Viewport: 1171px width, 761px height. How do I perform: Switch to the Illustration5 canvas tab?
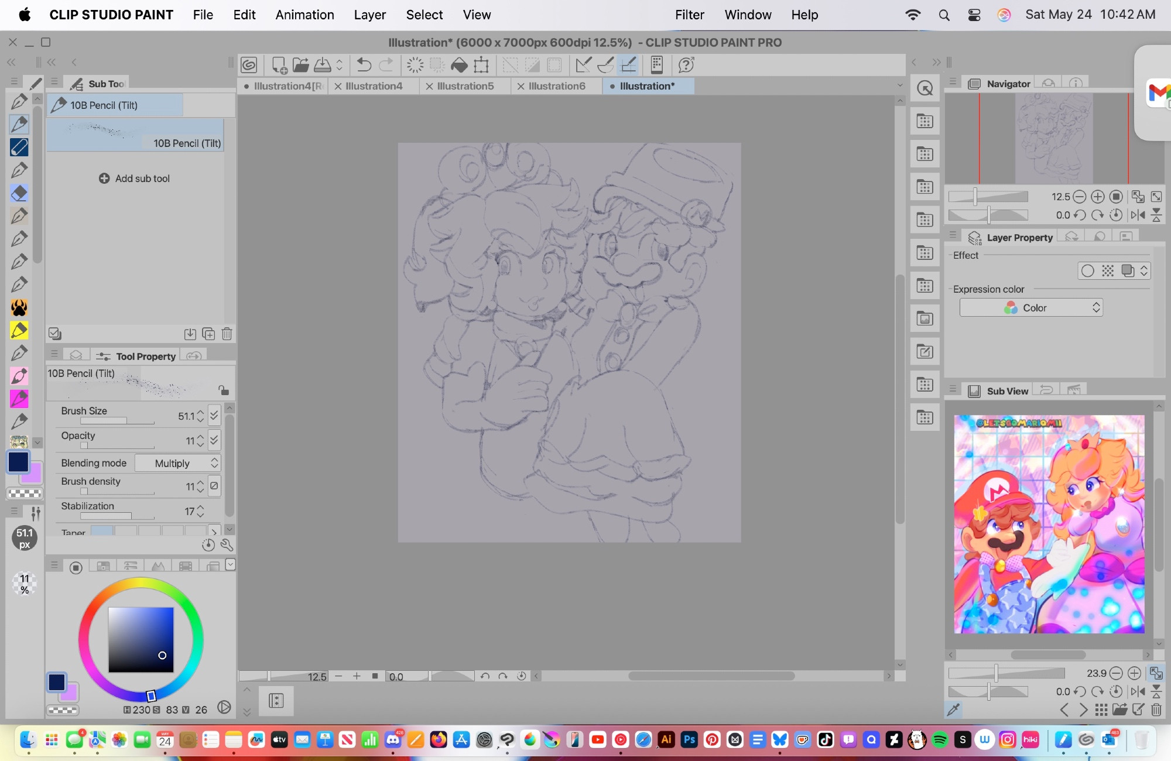click(465, 86)
